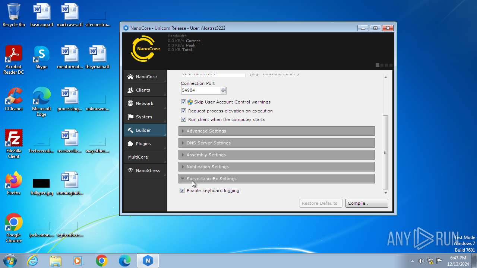The width and height of the screenshot is (477, 268).
Task: Open Recycle Bin on desktop
Action: point(14,15)
